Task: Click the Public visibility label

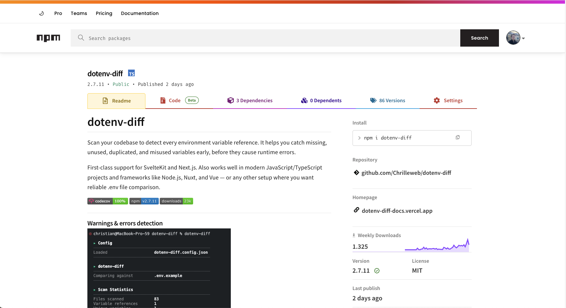Action: tap(121, 84)
